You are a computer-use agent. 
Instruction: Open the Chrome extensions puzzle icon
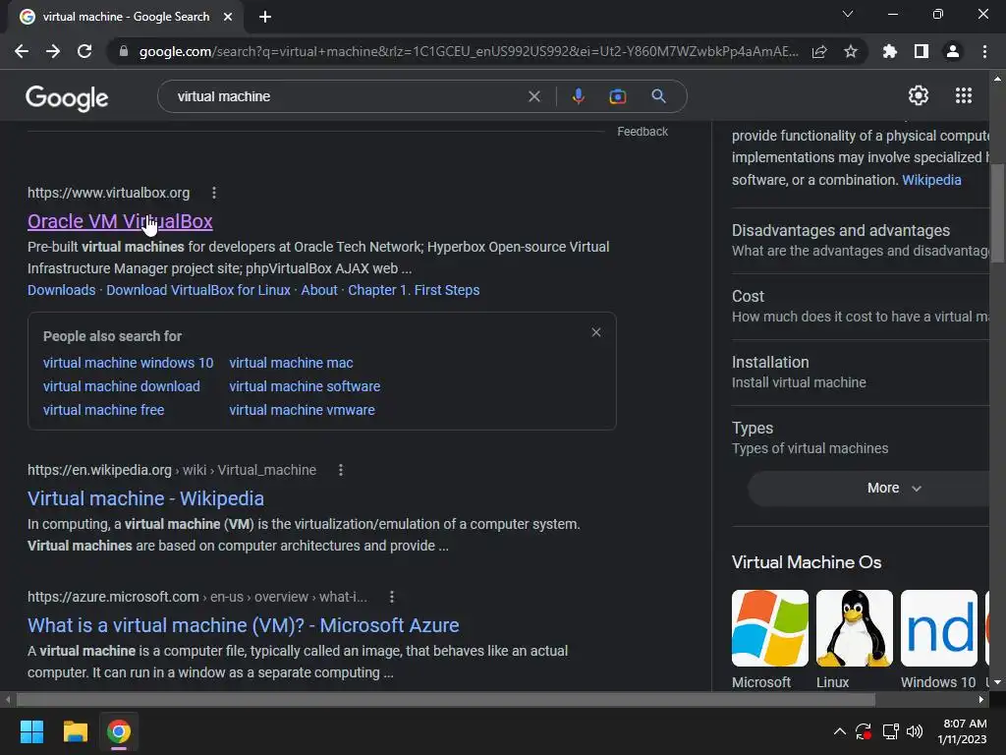[x=889, y=51]
